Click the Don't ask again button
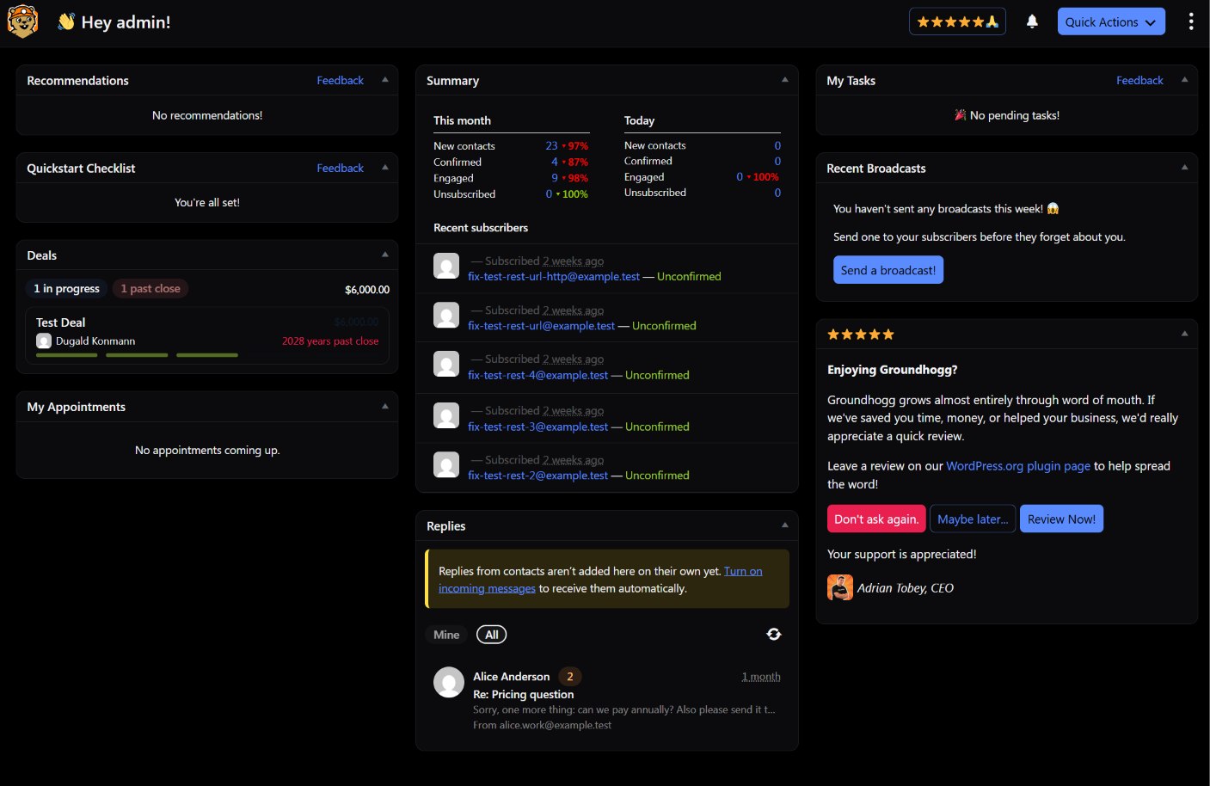Screen dimensions: 1210x786 click(876, 519)
